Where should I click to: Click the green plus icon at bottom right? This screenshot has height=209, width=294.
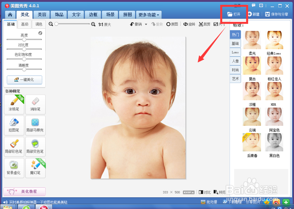pos(286,202)
